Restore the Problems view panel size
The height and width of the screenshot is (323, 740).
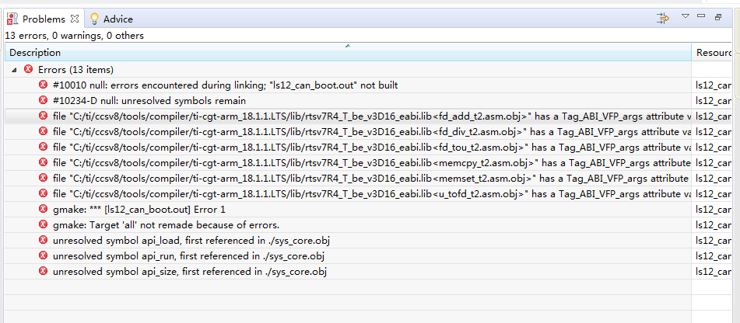[718, 16]
